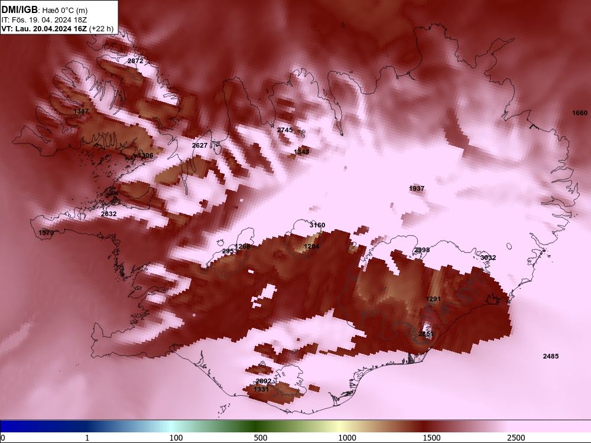591x443 pixels.
Task: Click the map value 2998
Action: [x=422, y=250]
